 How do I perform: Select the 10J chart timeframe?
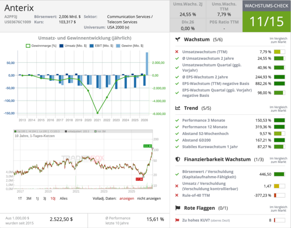tap(53, 199)
